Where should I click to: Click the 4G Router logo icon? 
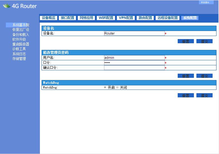7,6
